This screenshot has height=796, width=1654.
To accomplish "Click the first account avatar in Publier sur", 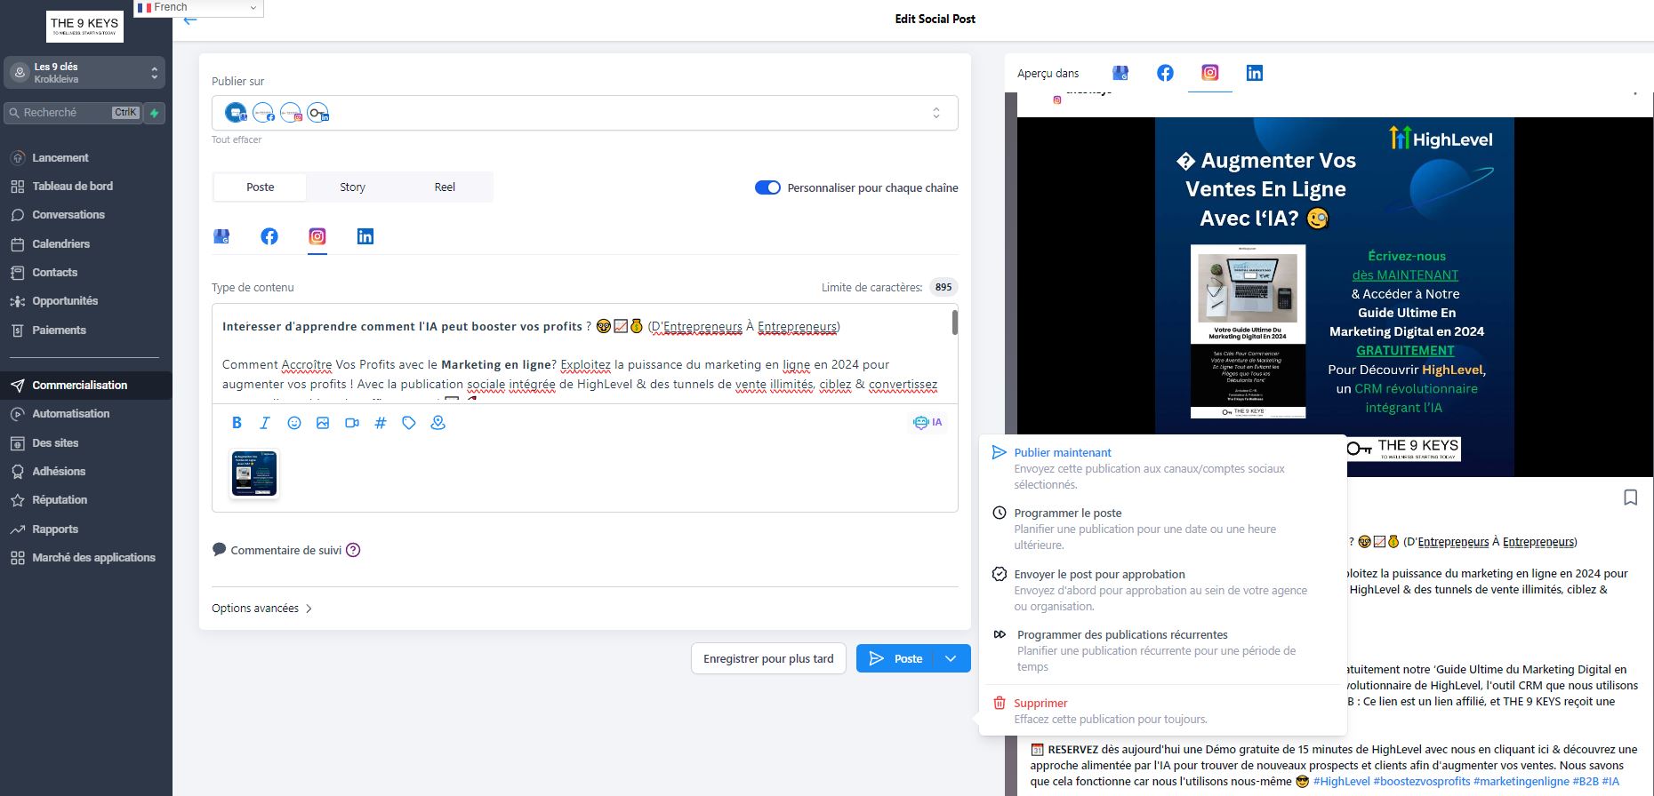I will pyautogui.click(x=236, y=113).
